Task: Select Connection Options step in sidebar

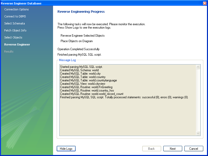Action: click(16, 9)
